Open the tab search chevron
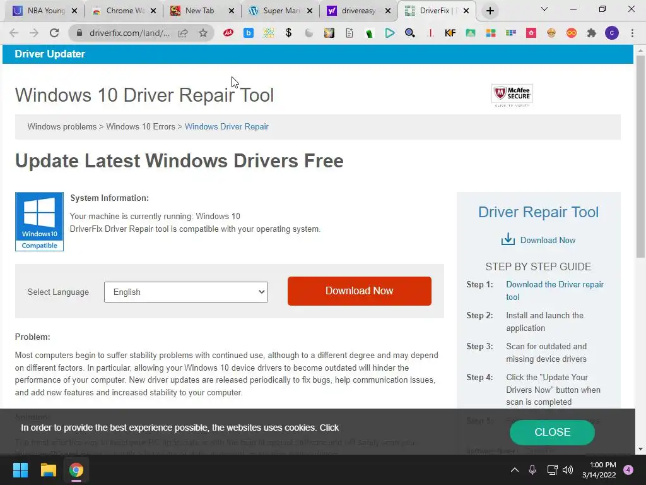The width and height of the screenshot is (646, 485). pos(544,9)
